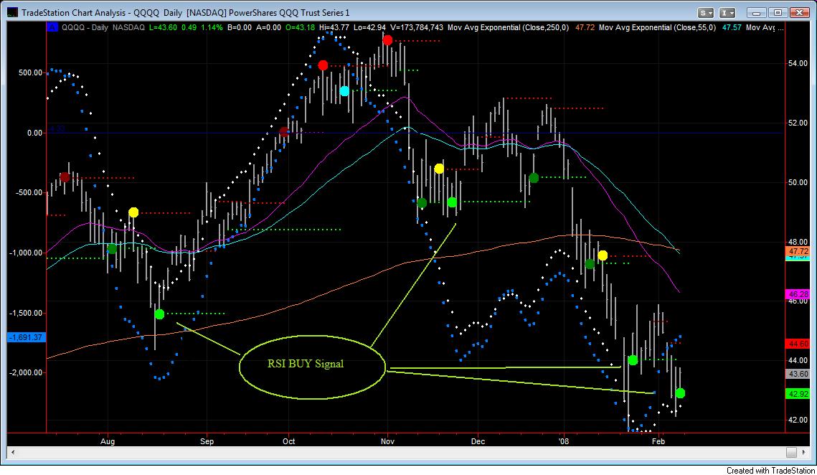Click the 50.00 price axis label

(x=798, y=182)
